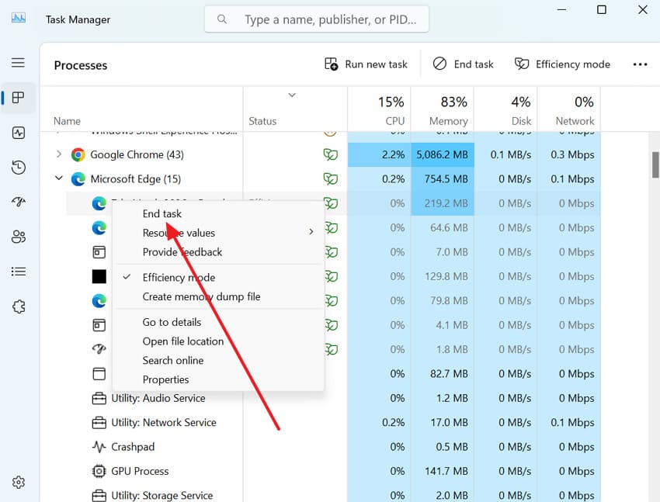This screenshot has height=502, width=660.
Task: Open Startup apps from the sidebar
Action: coord(19,203)
